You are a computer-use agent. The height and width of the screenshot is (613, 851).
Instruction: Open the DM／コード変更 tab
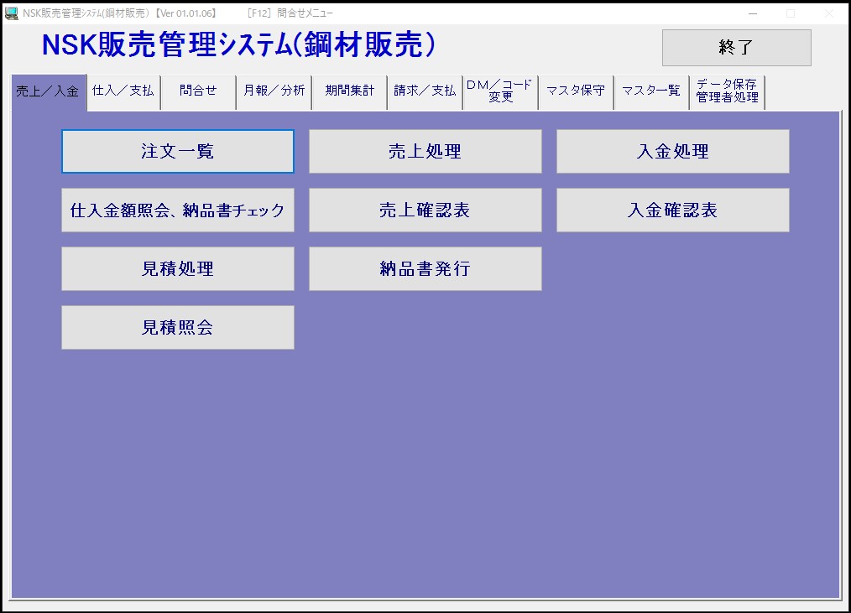[500, 91]
